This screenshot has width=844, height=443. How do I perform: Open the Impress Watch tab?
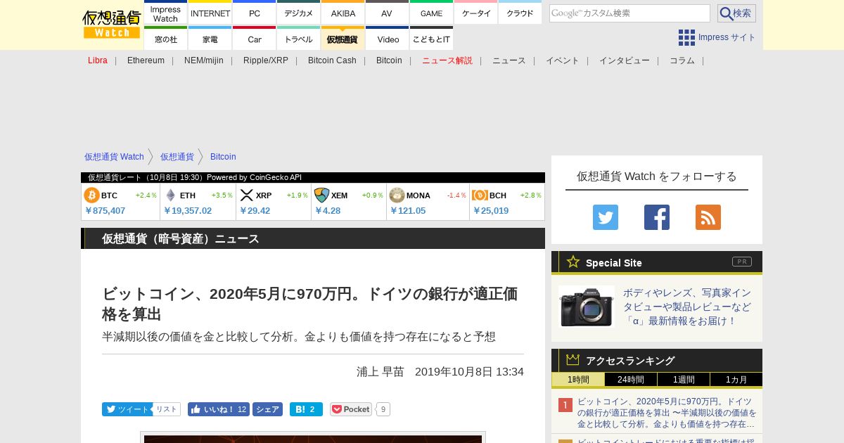[165, 13]
